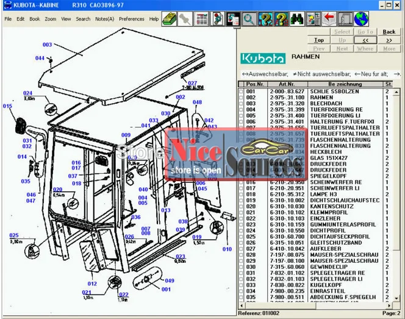Tick checkbox for row 024 DICHTPROFIL
Viewport: 405px width, 319px height.
click(x=241, y=231)
